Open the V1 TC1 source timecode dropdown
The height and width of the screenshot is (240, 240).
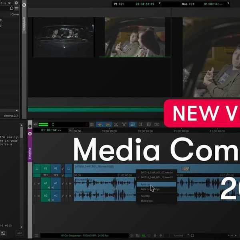coord(160,3)
